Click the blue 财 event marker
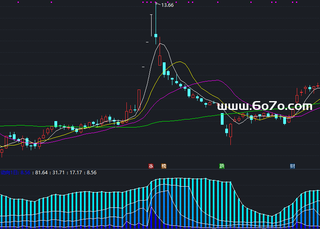 tap(292, 166)
